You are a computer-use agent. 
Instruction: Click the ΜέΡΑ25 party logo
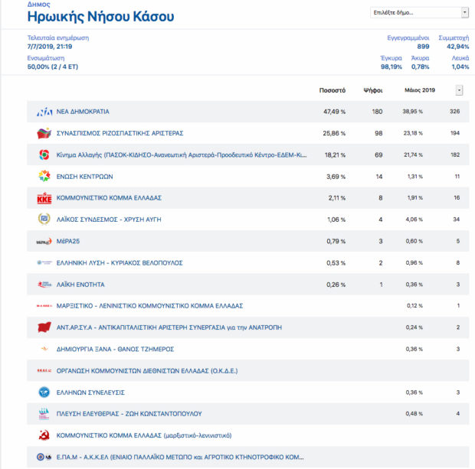point(44,242)
